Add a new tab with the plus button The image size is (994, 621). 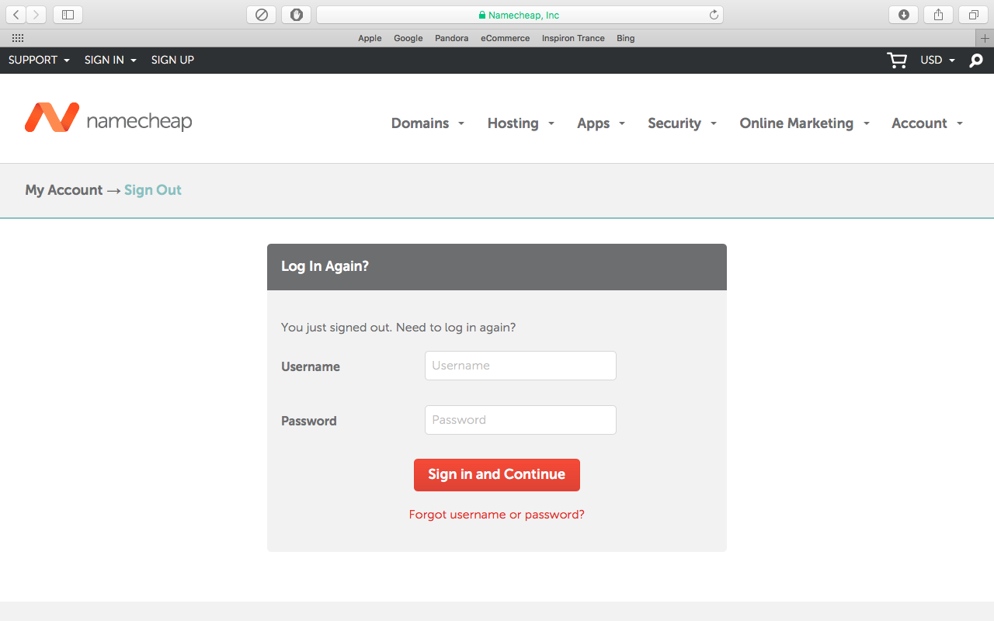click(985, 38)
